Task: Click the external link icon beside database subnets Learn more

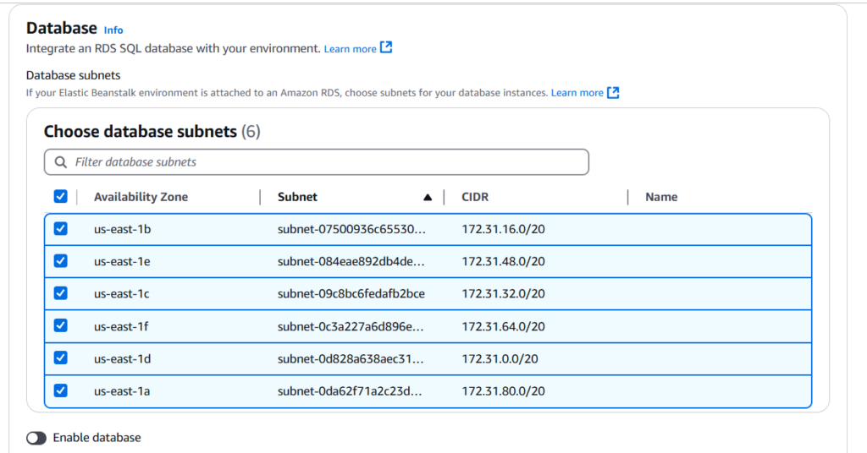Action: click(x=613, y=92)
